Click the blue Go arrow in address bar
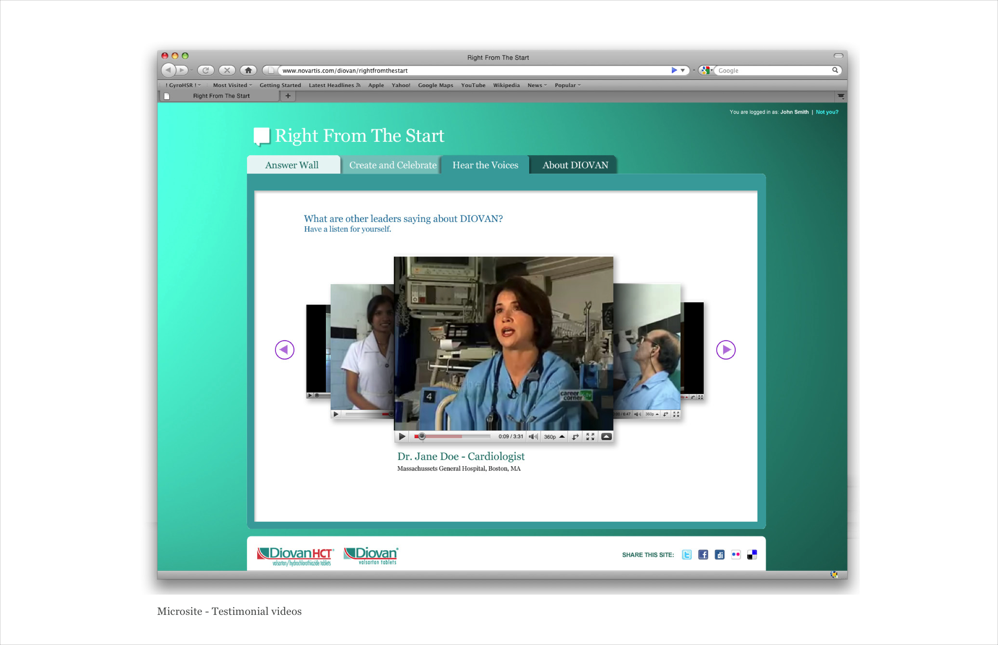 pyautogui.click(x=673, y=70)
